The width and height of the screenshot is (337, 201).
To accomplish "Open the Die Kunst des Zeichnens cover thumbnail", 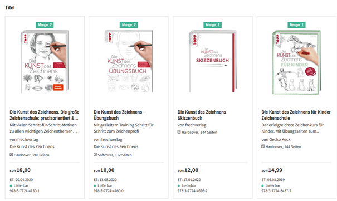I will (x=45, y=62).
